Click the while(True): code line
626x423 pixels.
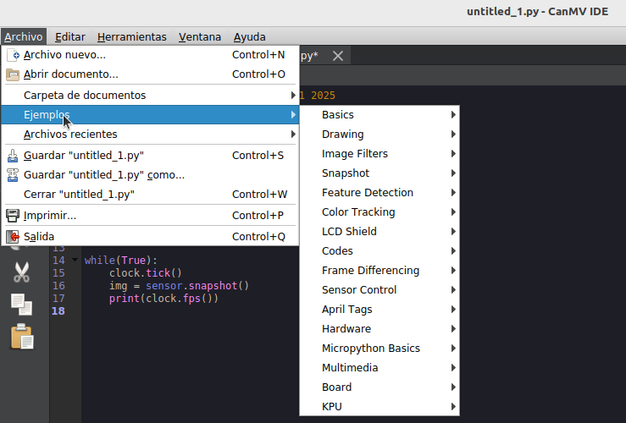121,261
